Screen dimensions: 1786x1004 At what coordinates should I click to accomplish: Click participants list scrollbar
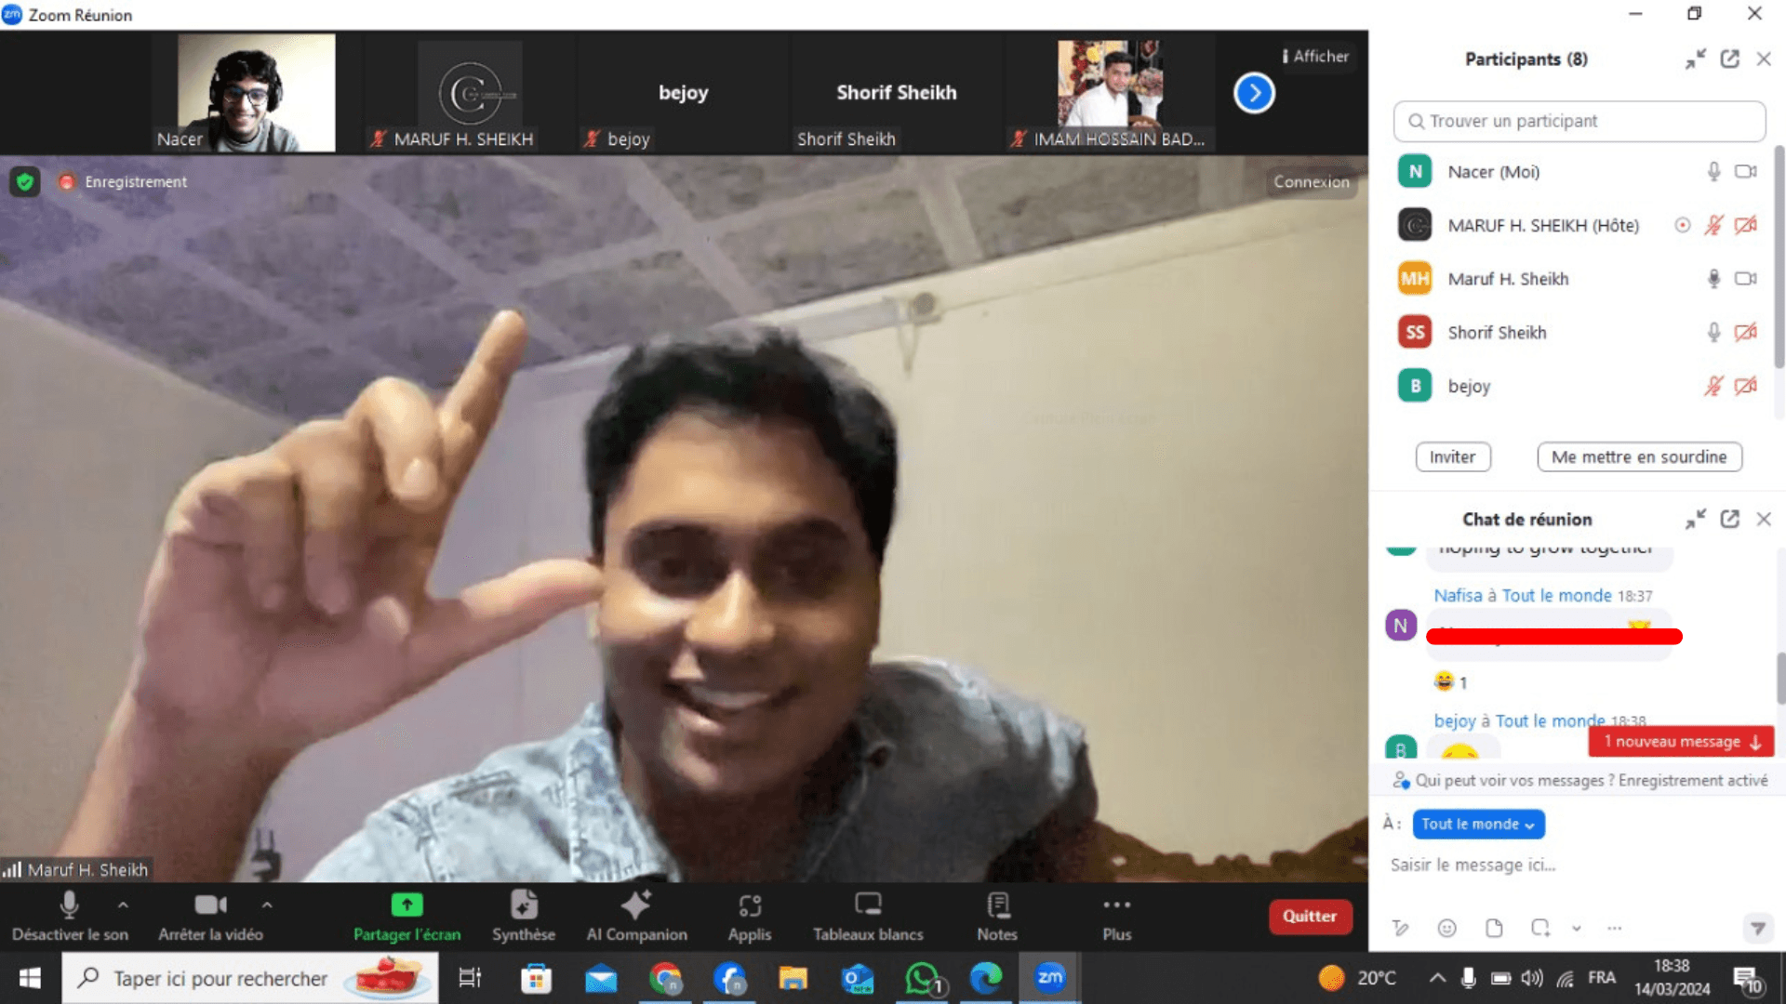coord(1779,257)
